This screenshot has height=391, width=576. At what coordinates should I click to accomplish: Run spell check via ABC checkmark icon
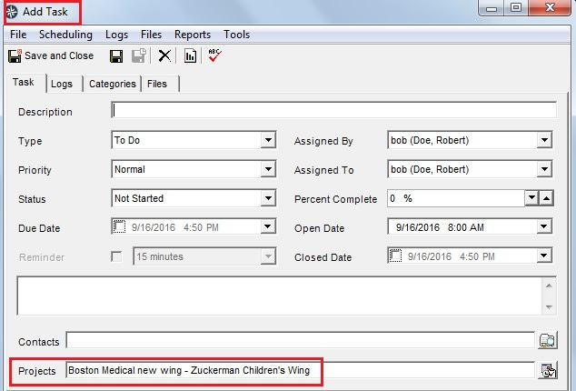coord(214,55)
